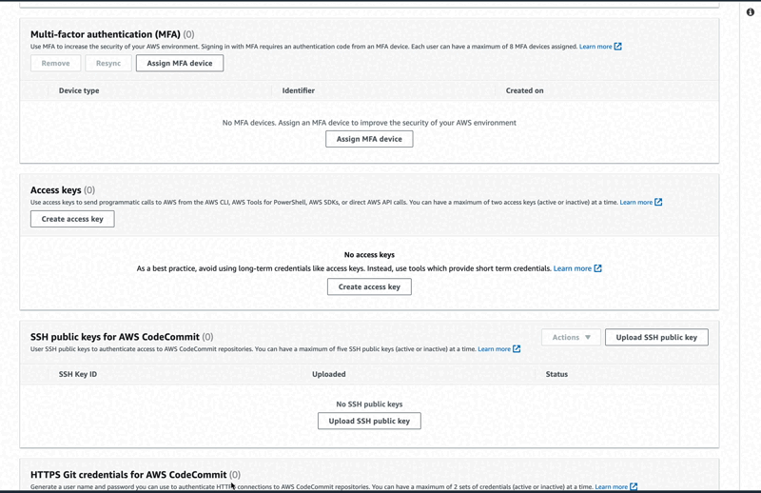Click external link icon beside Access keys Learn more
The width and height of the screenshot is (761, 493).
click(x=658, y=202)
